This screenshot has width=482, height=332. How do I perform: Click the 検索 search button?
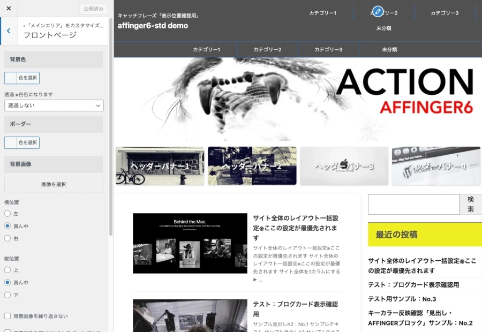click(x=470, y=205)
